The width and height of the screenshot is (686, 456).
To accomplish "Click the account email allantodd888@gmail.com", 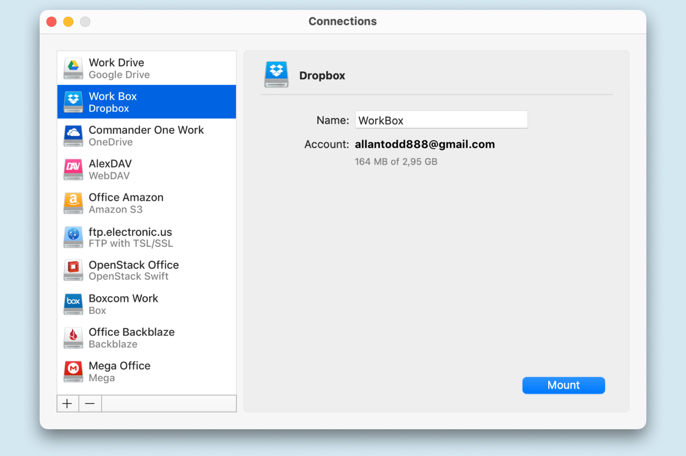I will [x=424, y=144].
